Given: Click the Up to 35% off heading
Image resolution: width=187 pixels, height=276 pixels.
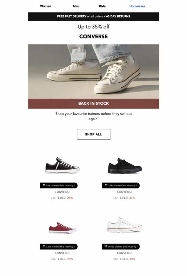Looking at the screenshot, I should pyautogui.click(x=93, y=27).
